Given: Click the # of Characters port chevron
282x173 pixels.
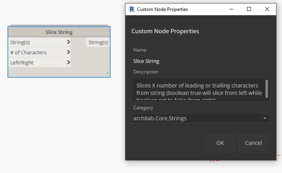Looking at the screenshot, I should (x=68, y=52).
